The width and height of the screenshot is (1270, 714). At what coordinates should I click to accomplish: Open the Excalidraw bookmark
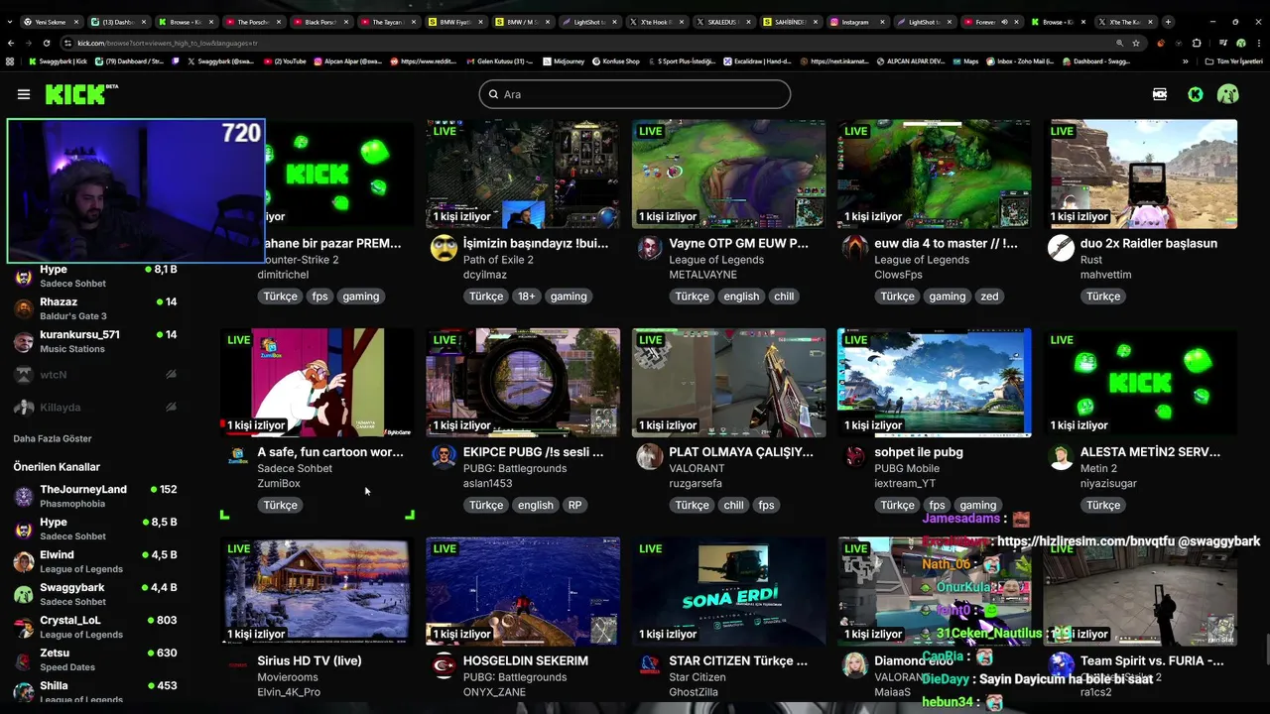[x=756, y=61]
